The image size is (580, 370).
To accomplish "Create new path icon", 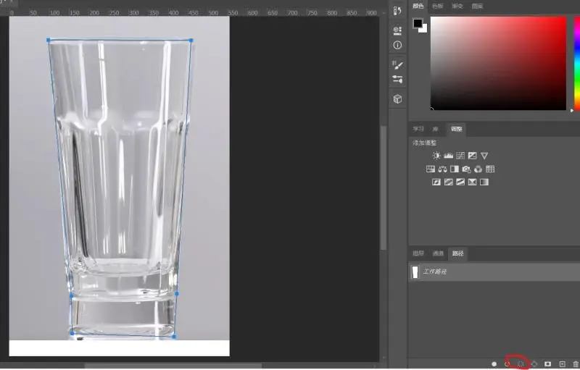I will (x=562, y=363).
